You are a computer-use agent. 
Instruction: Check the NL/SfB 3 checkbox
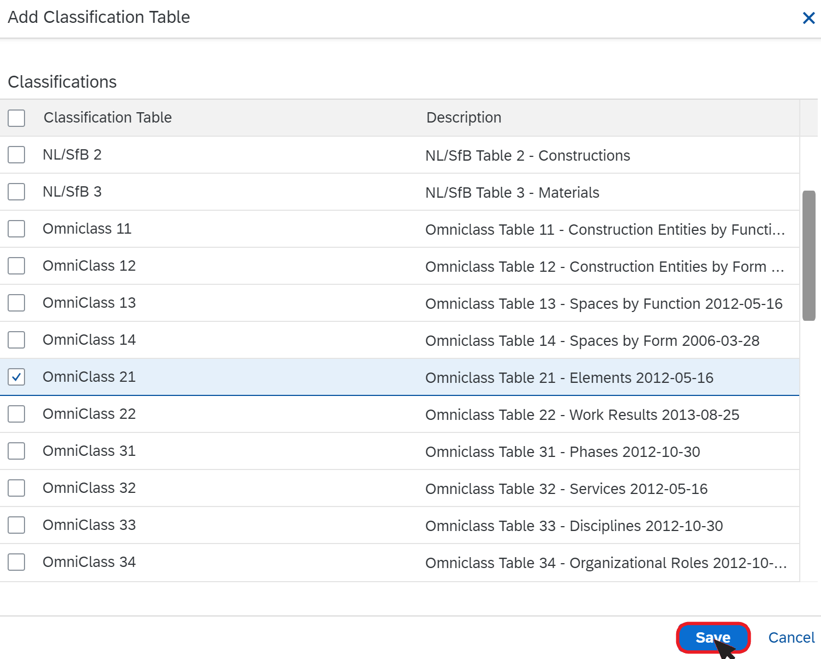click(16, 192)
